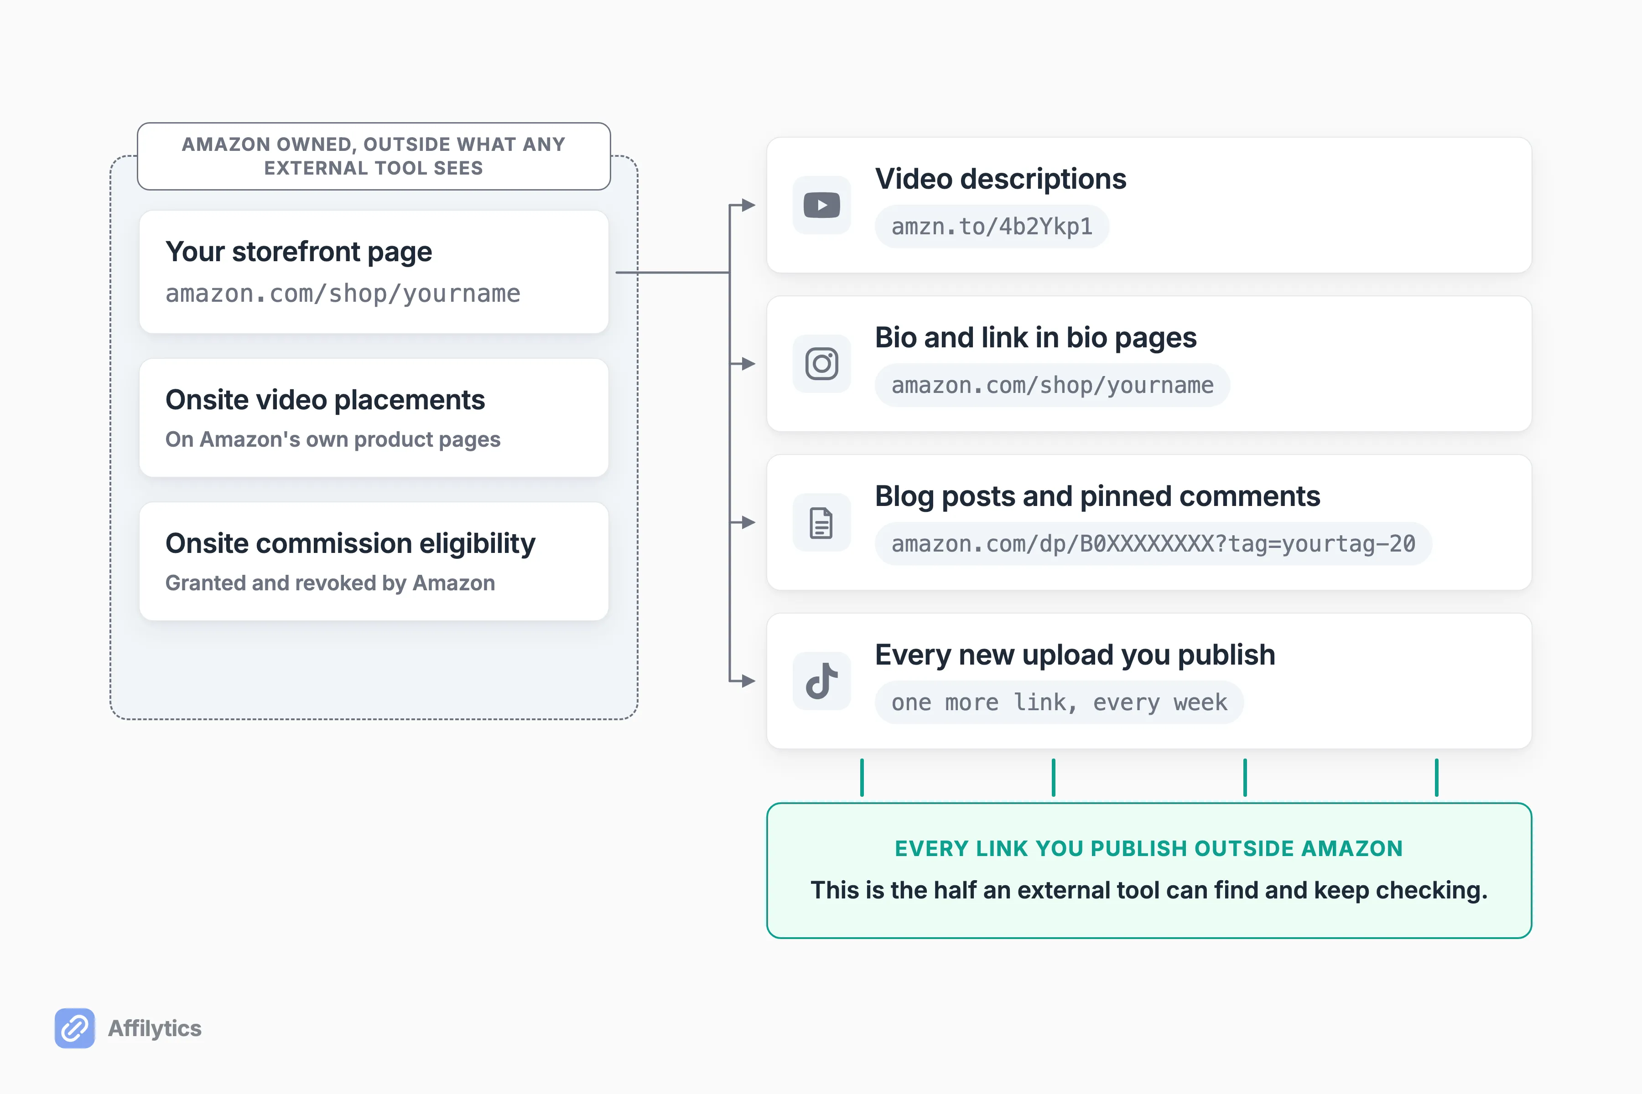Click the Affilytics link logo icon
Image resolution: width=1642 pixels, height=1094 pixels.
pos(75,1028)
